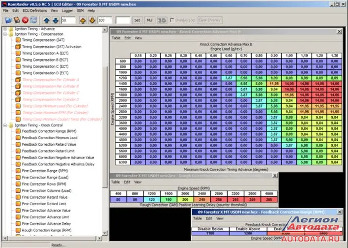Select Timing Compensation (IAT) Activation icon
348x248 pixels.
18,47
